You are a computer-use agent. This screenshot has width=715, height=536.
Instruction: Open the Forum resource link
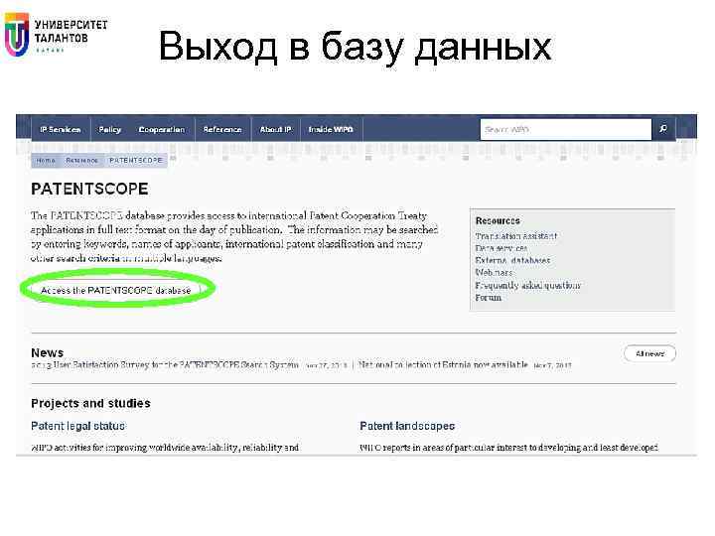[x=488, y=298]
